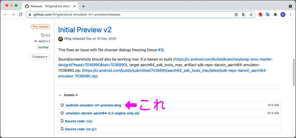This screenshot has height=138, width=296.
Task: Open commit 46d5fc1
Action: click(x=44, y=41)
